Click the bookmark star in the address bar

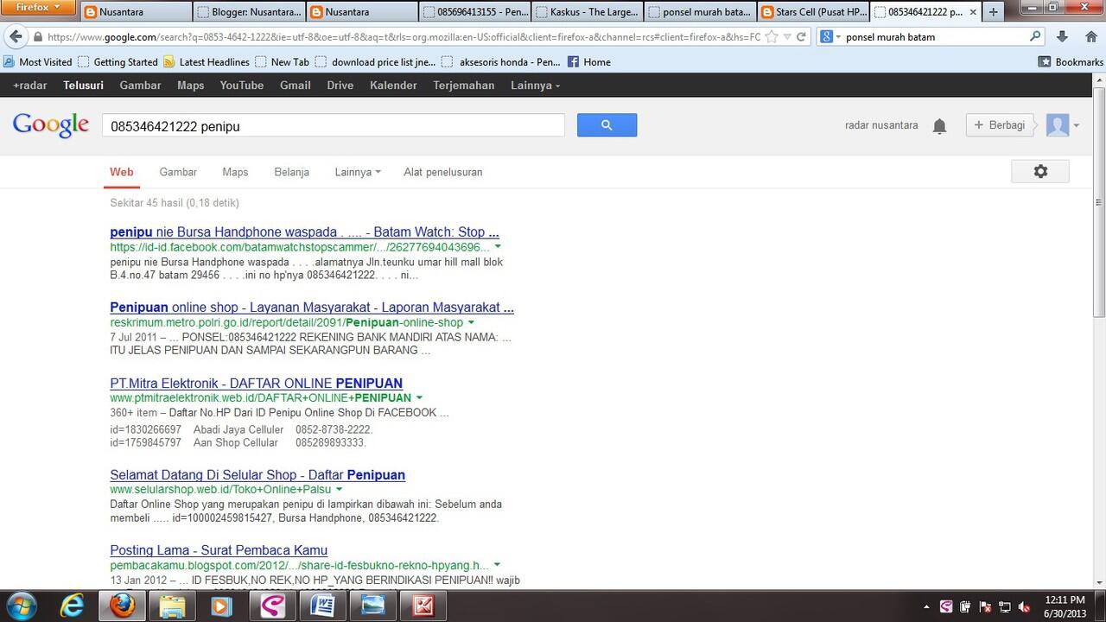[772, 37]
